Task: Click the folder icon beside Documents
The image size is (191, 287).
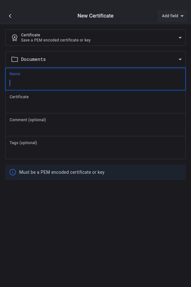Action: coord(15,59)
